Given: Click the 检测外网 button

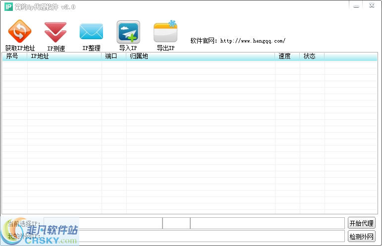Looking at the screenshot, I should [x=362, y=236].
